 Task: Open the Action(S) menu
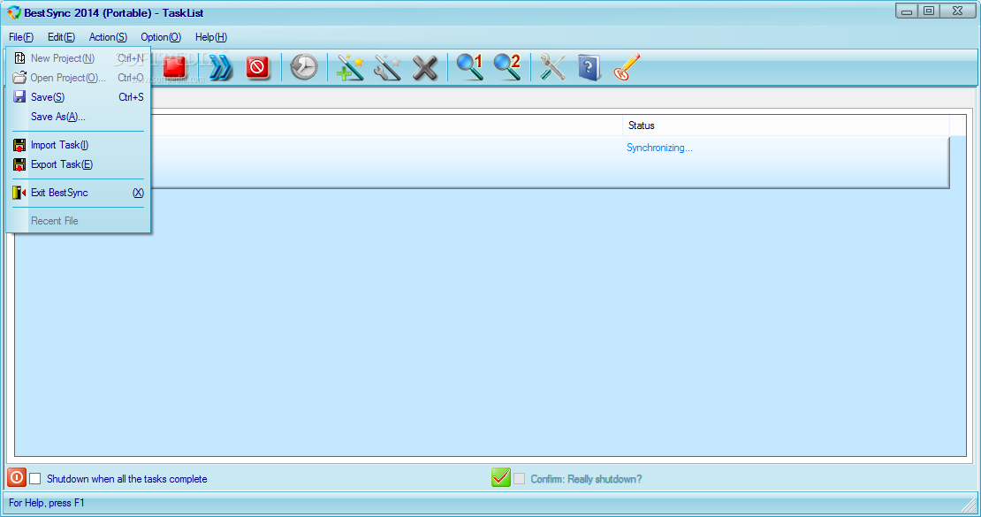click(108, 37)
